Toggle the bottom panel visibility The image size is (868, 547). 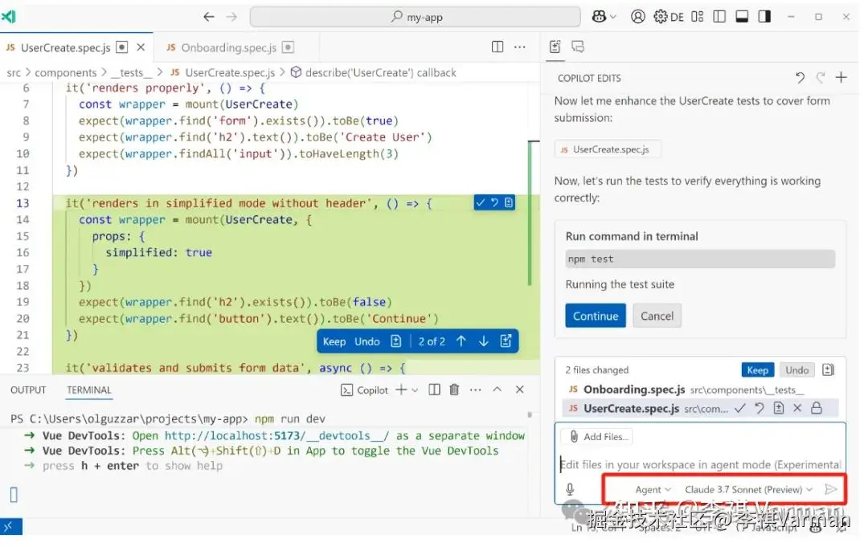(742, 17)
